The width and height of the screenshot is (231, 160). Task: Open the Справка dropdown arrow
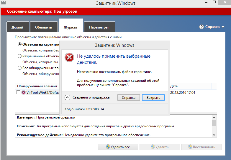click(223, 27)
